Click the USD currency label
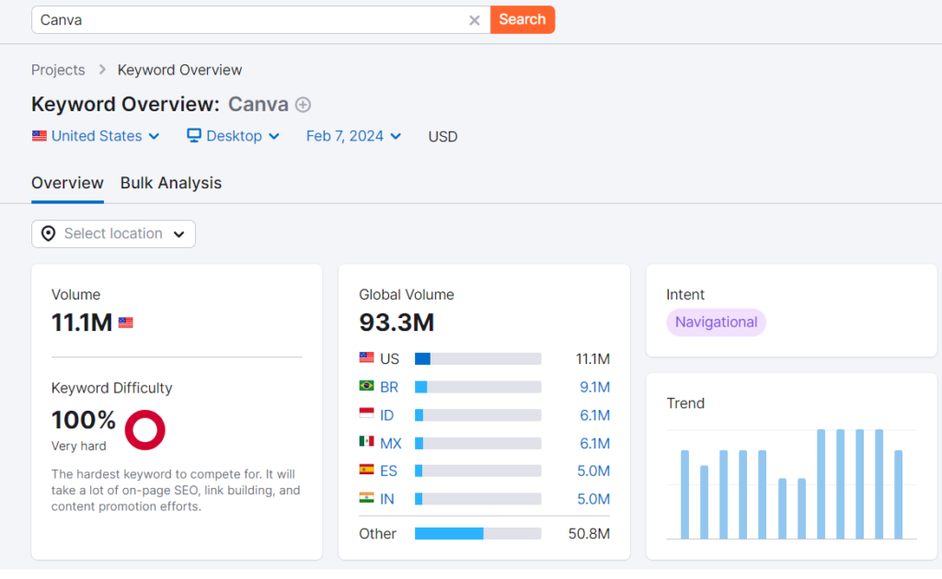This screenshot has height=579, width=942. click(442, 137)
